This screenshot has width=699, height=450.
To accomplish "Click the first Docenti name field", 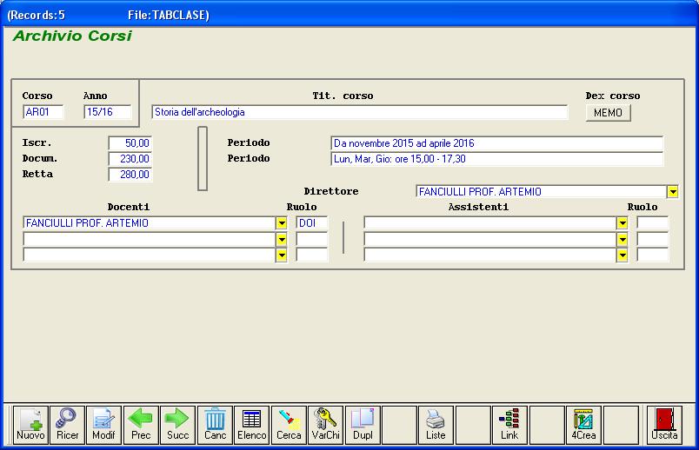I will (x=150, y=222).
